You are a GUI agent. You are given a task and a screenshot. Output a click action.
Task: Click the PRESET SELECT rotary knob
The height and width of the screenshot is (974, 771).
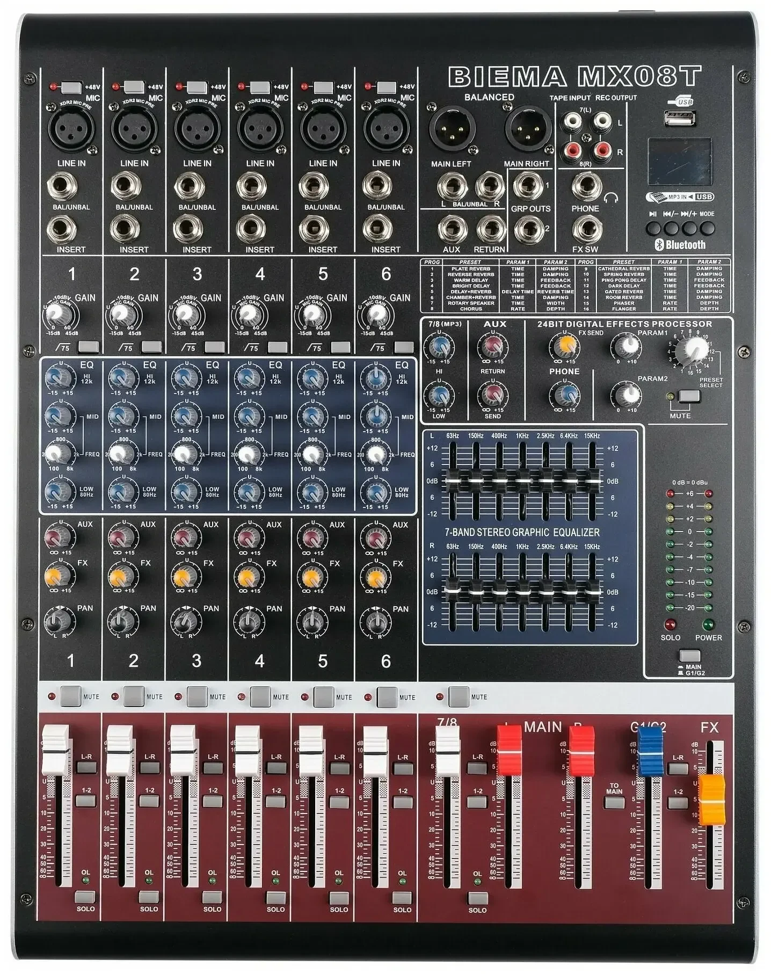pyautogui.click(x=690, y=351)
